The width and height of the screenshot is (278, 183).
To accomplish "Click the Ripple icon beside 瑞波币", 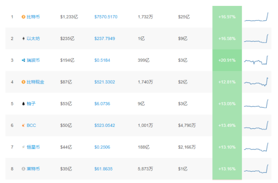I will [24, 60].
